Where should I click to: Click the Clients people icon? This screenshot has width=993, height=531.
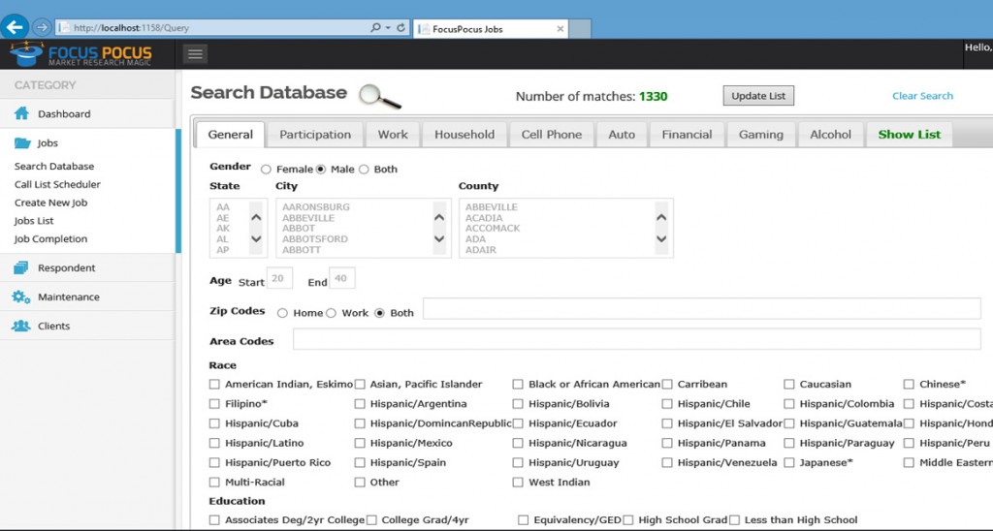coord(21,327)
